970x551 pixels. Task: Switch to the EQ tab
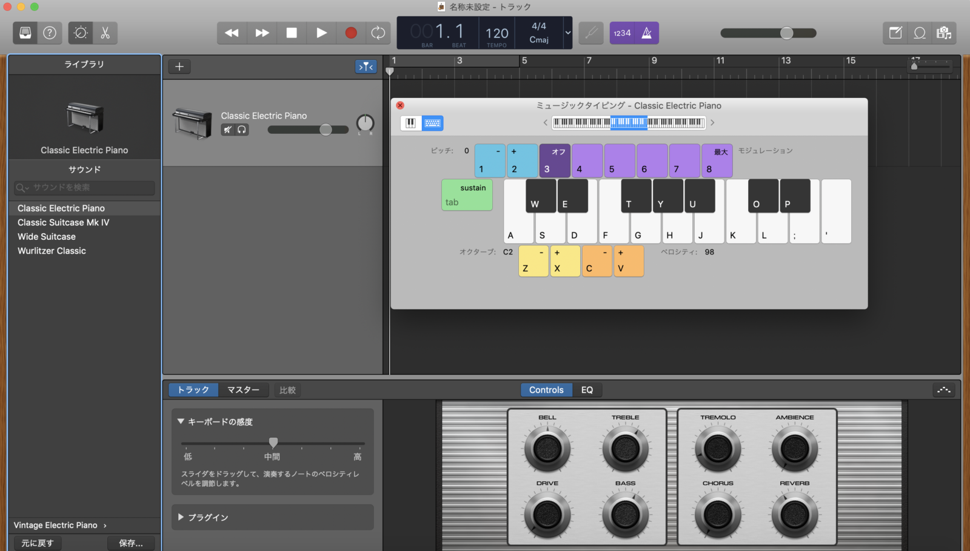587,390
